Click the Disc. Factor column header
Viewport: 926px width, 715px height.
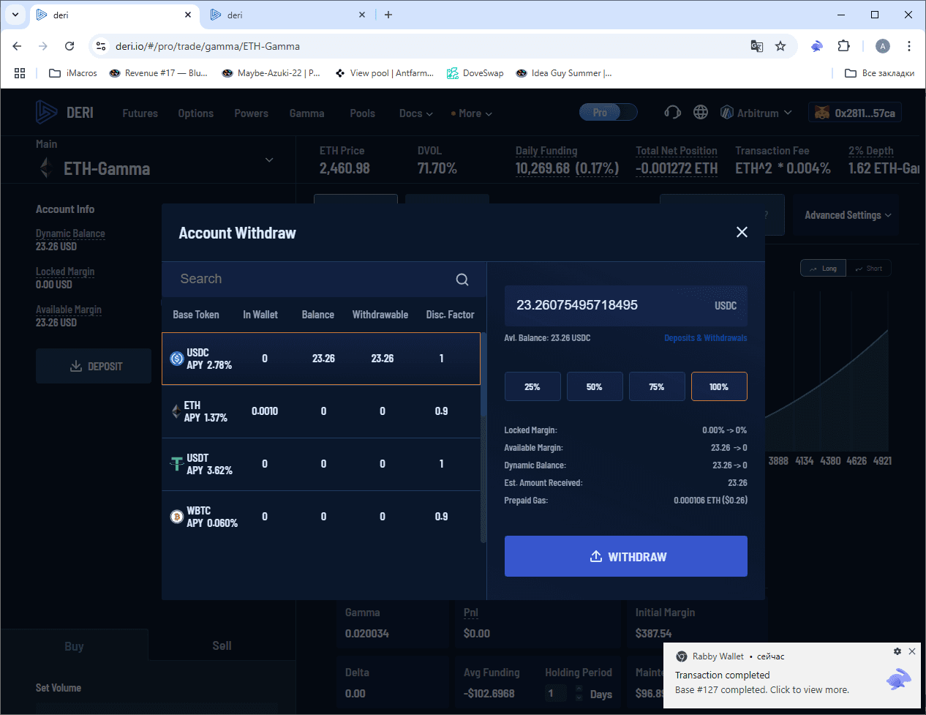point(451,315)
